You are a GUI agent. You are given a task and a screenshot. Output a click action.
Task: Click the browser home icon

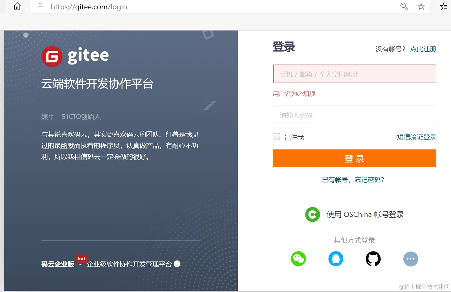coord(17,6)
